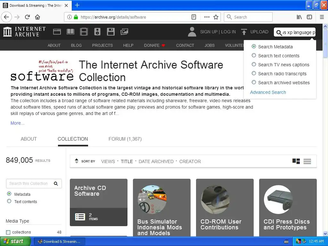Click the Firefox back arrow button
Screen dimensions: 328x246
pyautogui.click(x=6, y=17)
